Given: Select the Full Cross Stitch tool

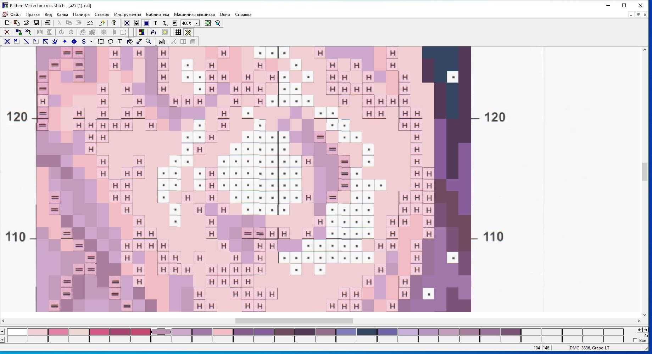Looking at the screenshot, I should pos(7,41).
